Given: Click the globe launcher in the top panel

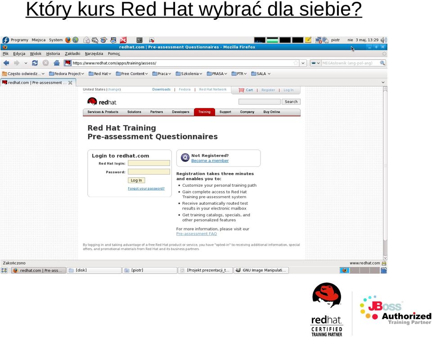Looking at the screenshot, I should tap(75, 40).
